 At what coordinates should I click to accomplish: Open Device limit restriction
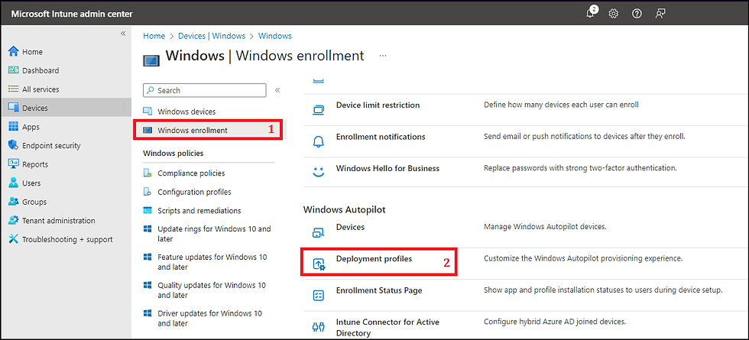(378, 105)
